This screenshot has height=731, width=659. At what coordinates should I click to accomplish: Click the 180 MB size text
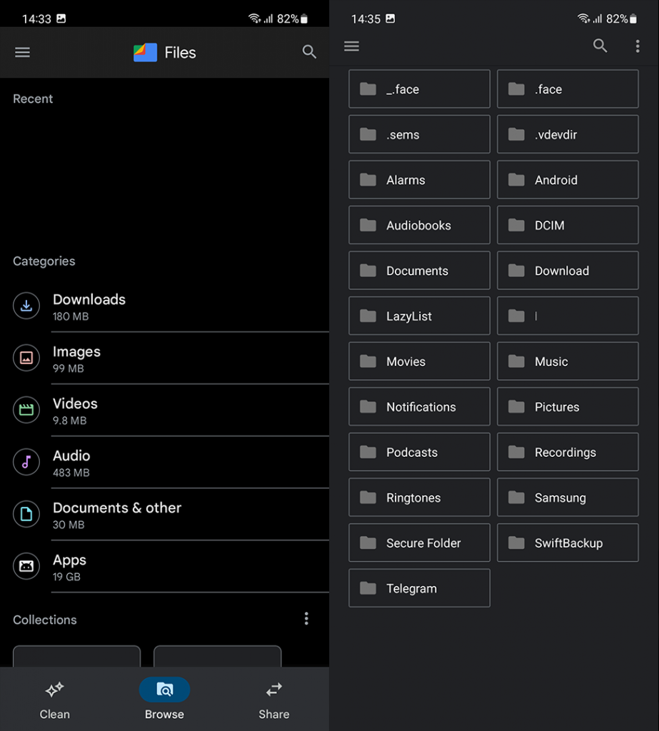point(71,316)
